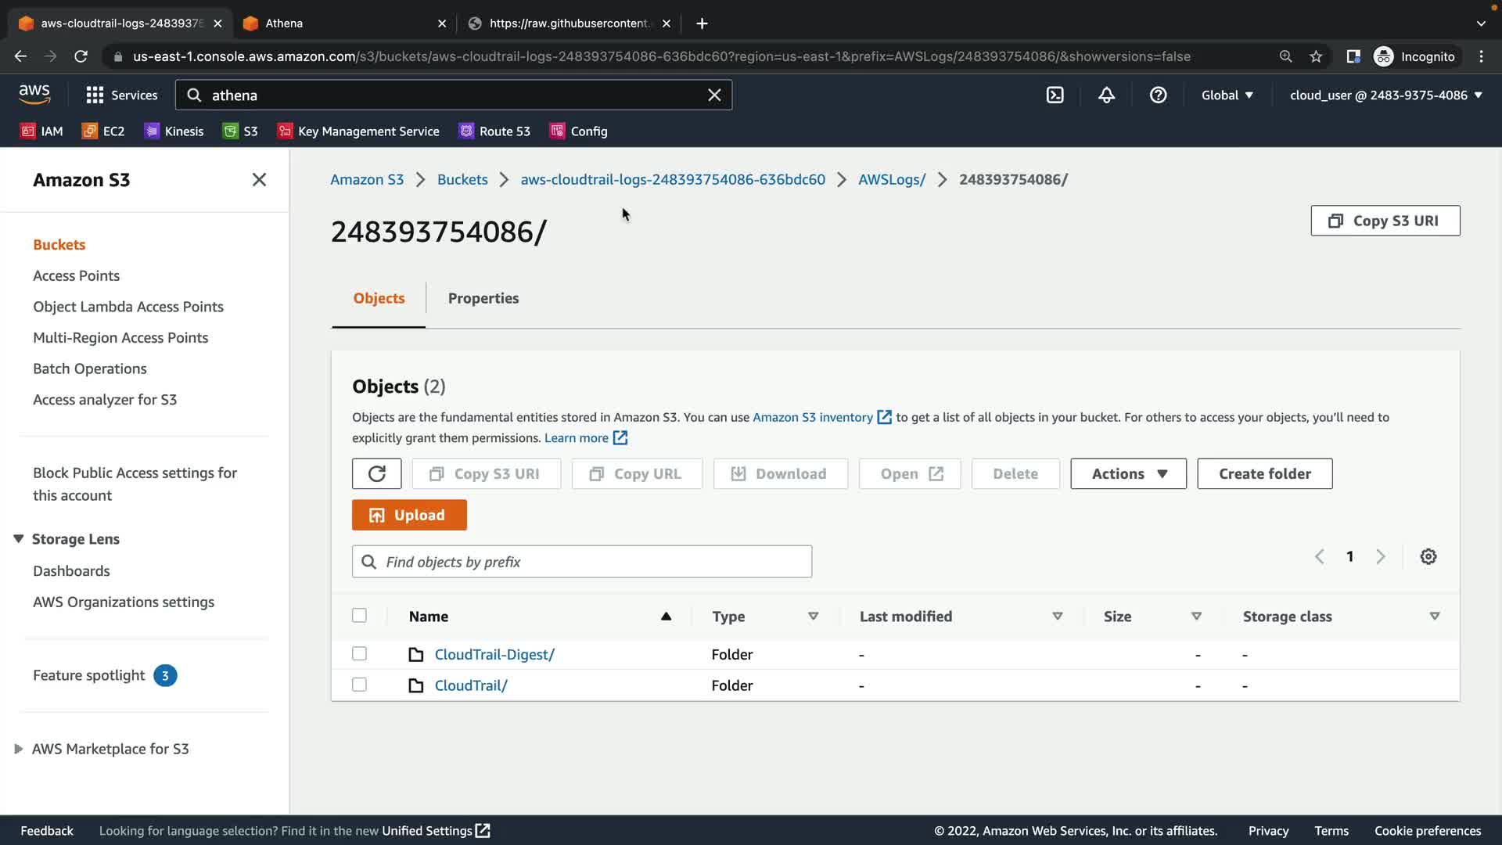Screen dimensions: 1502x845
Task: Open the Actions dropdown menu
Action: point(1127,473)
